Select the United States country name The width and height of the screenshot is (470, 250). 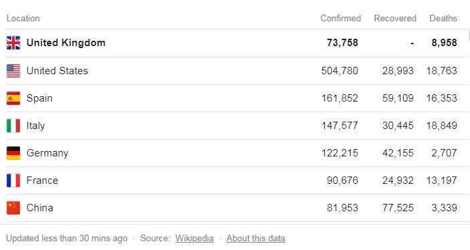[57, 71]
